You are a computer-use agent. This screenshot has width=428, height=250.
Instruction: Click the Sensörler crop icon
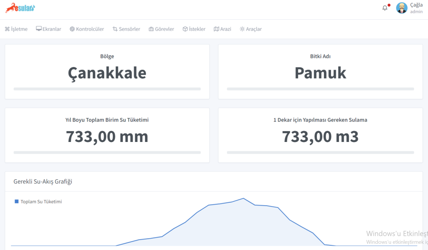(x=115, y=29)
